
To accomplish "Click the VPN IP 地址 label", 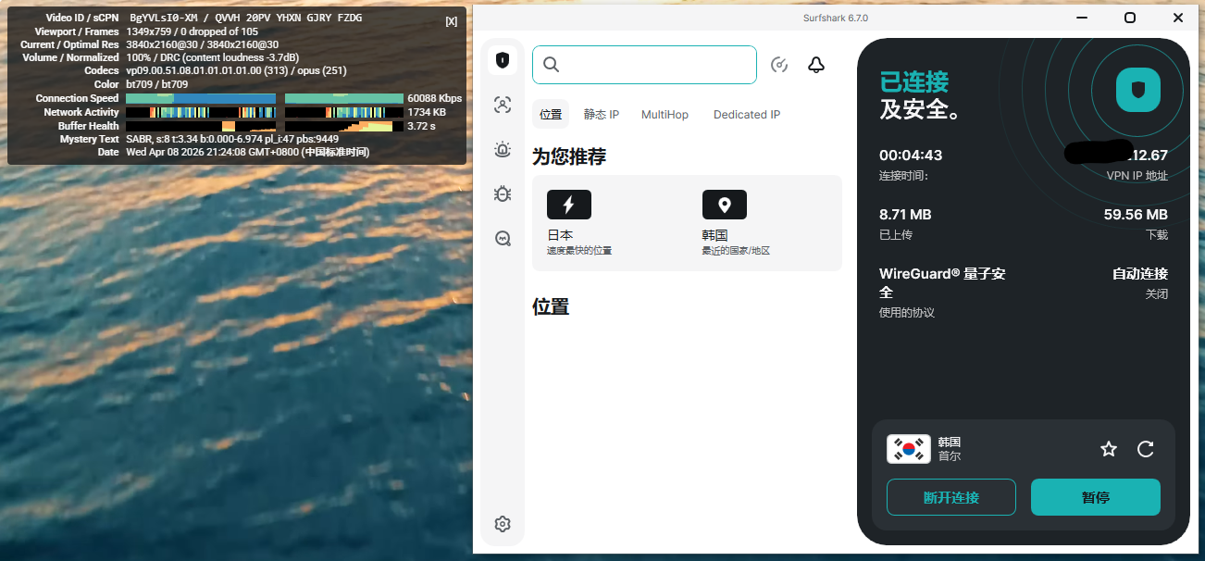I will coord(1137,176).
